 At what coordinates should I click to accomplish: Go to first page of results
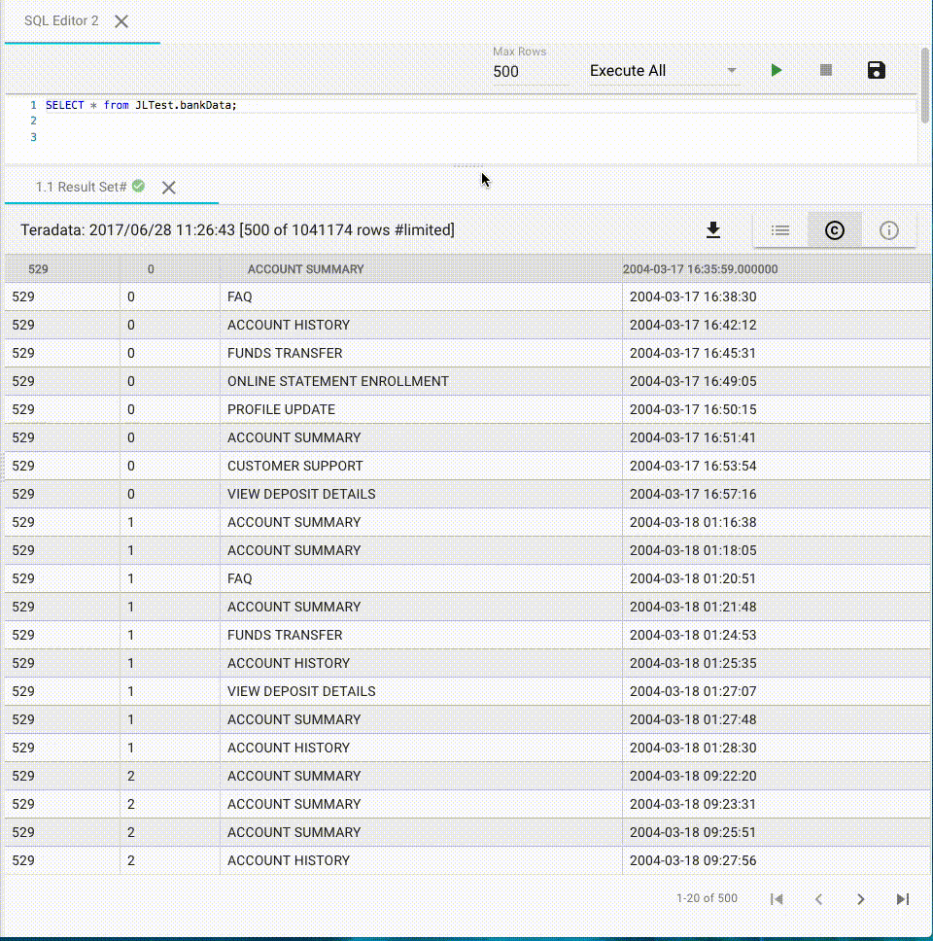(777, 899)
